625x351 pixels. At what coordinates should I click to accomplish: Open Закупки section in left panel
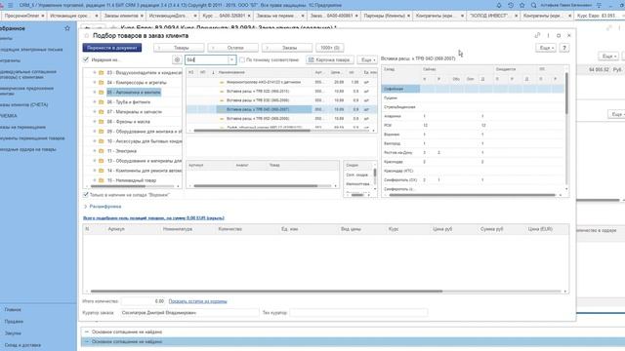[x=13, y=333]
